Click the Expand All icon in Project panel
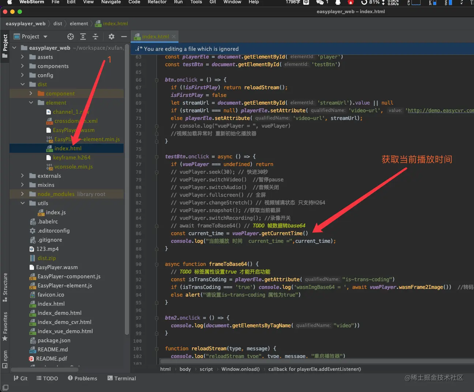Viewport: 474px width, 392px height. click(x=83, y=37)
